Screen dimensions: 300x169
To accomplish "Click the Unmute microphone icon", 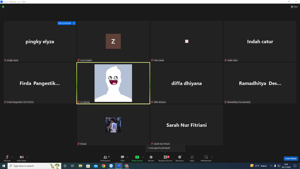I will coord(7,157).
